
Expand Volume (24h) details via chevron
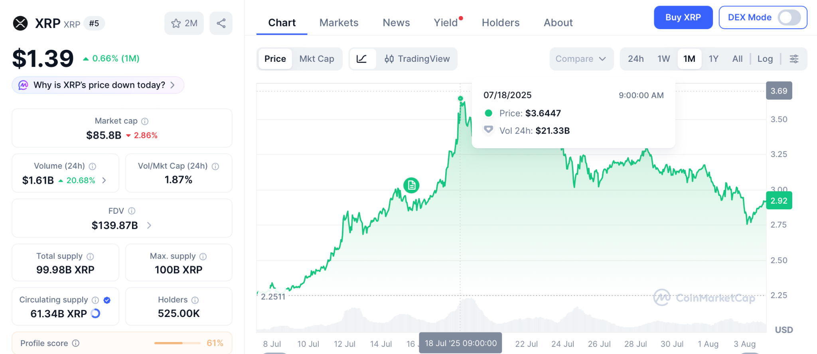coord(105,180)
